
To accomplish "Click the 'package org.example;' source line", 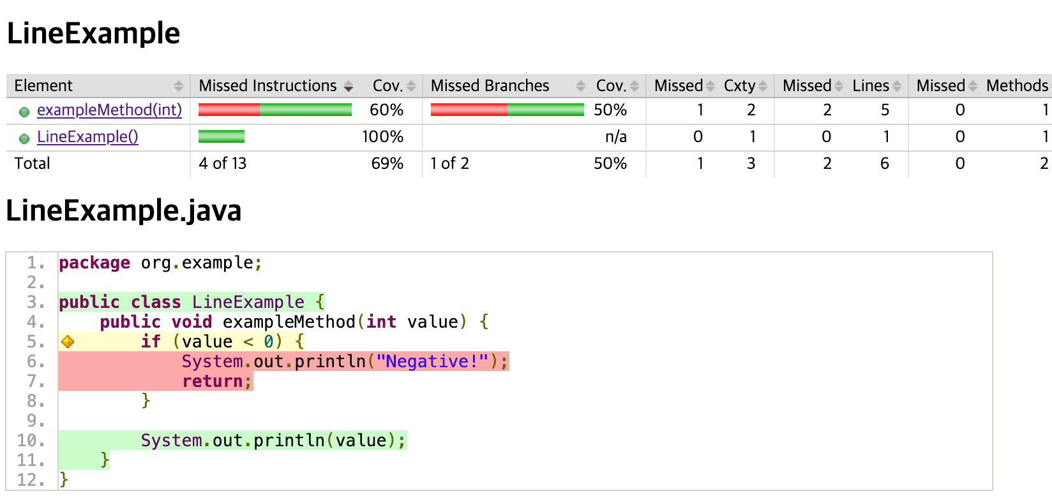I will (161, 263).
